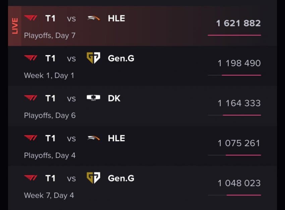Click T1 logo in Week 7 Day 4 row
285x210 pixels.
point(31,178)
